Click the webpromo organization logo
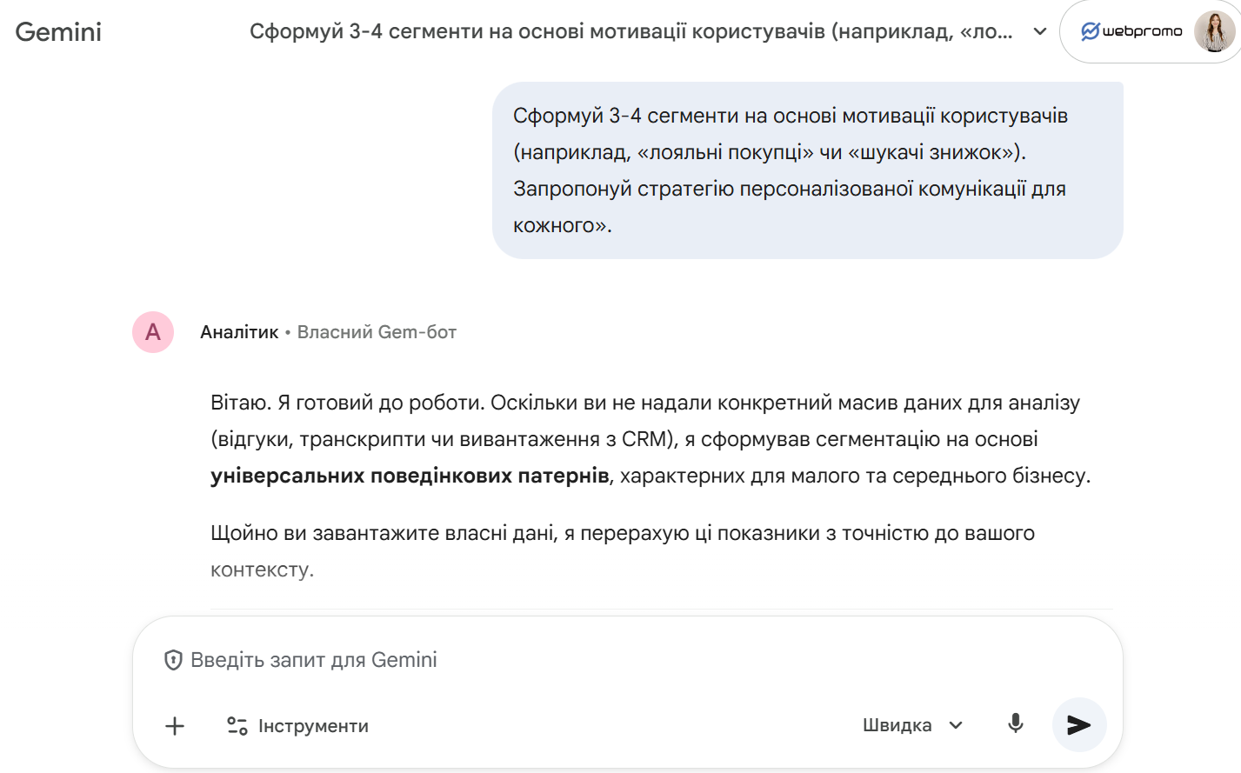 click(1131, 31)
